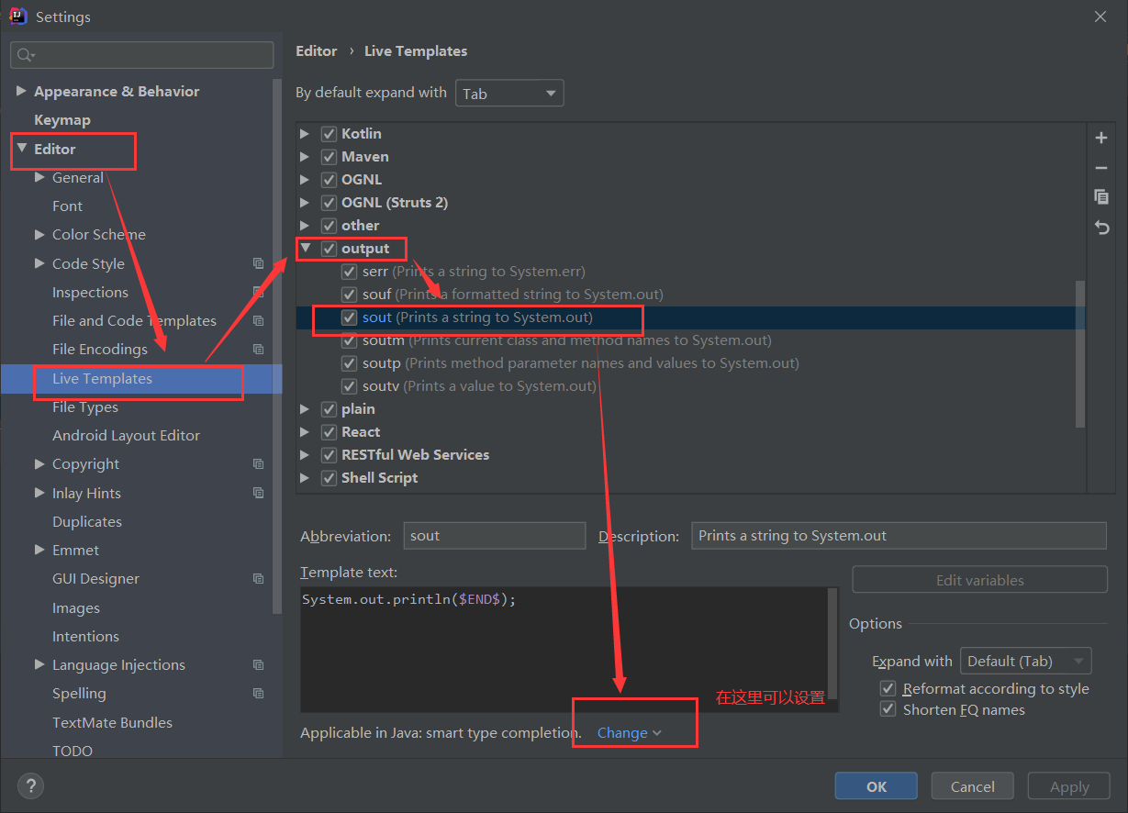
Task: Open Intentions settings page
Action: [x=85, y=637]
